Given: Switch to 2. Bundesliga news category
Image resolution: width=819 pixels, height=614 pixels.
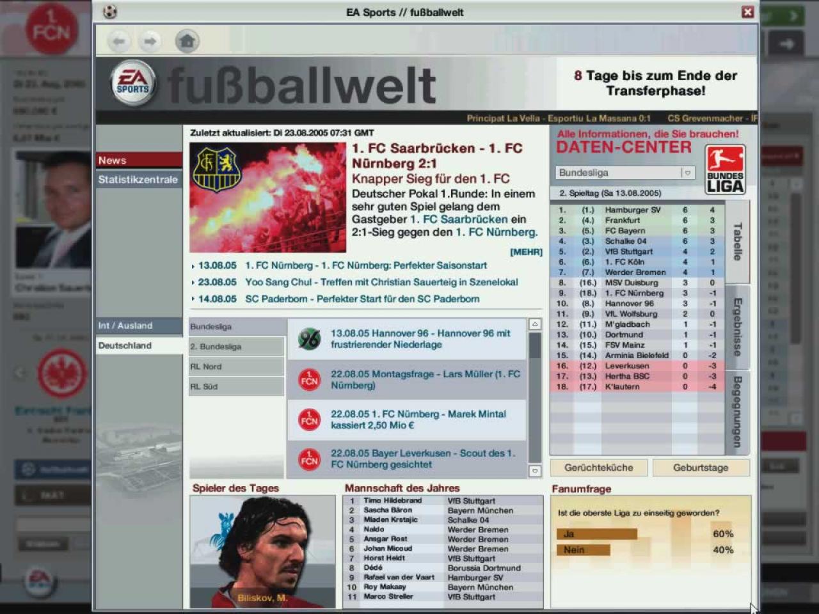Looking at the screenshot, I should 237,347.
